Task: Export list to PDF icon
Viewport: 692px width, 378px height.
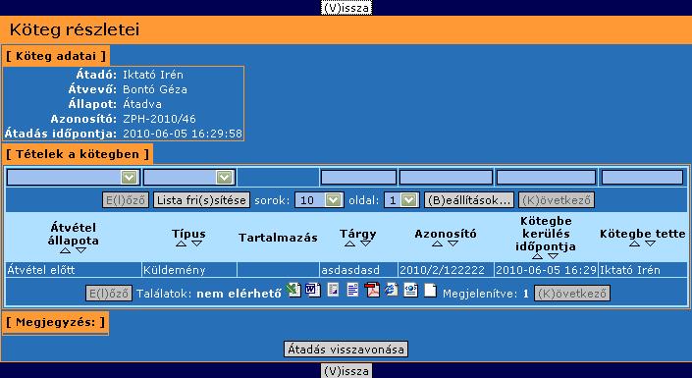Action: click(372, 290)
